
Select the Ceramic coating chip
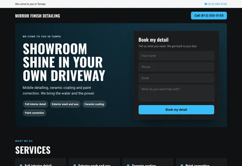94,104
